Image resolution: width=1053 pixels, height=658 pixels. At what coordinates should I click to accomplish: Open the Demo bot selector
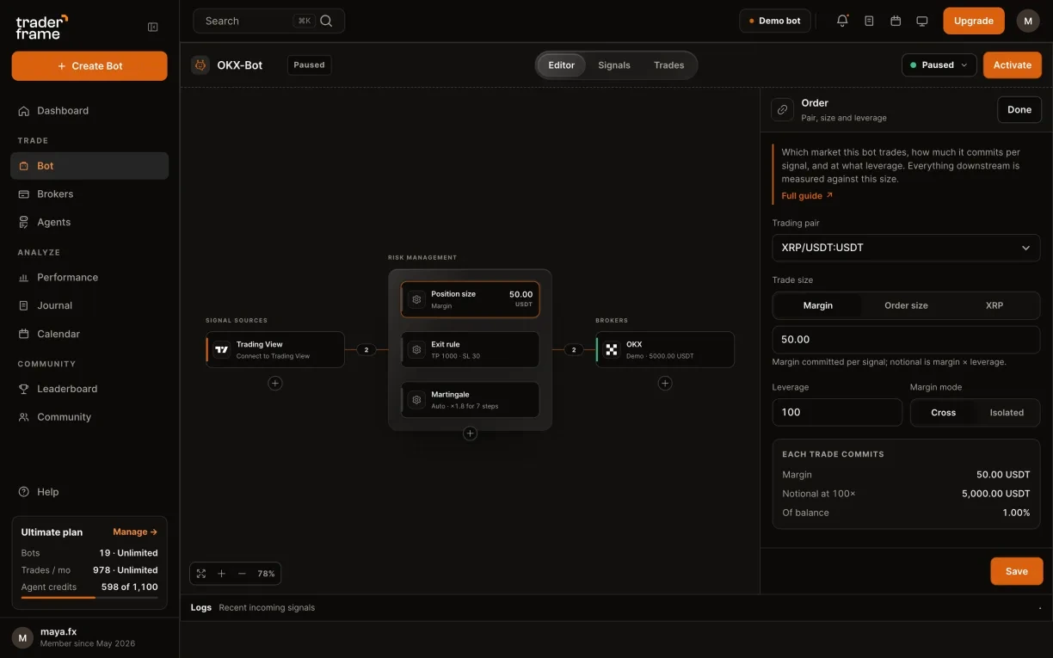click(775, 21)
